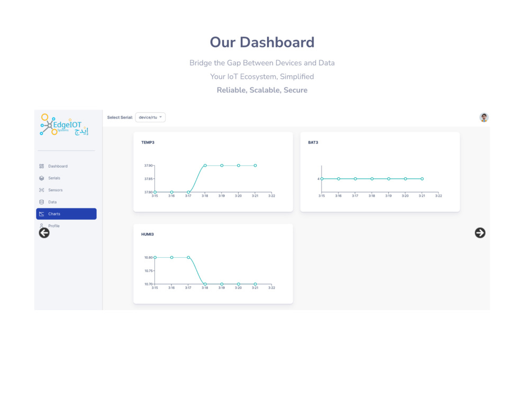Click the Dashboard grid icon
Screen dimensions: 529x397
tap(41, 166)
